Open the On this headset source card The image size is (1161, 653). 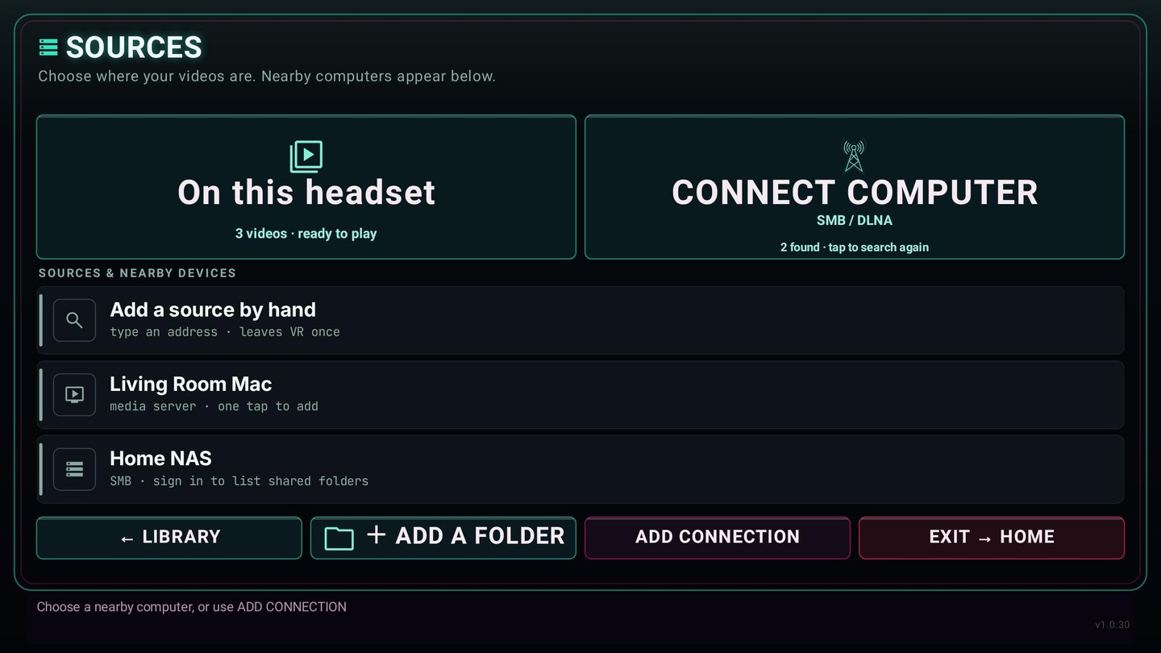click(x=306, y=187)
